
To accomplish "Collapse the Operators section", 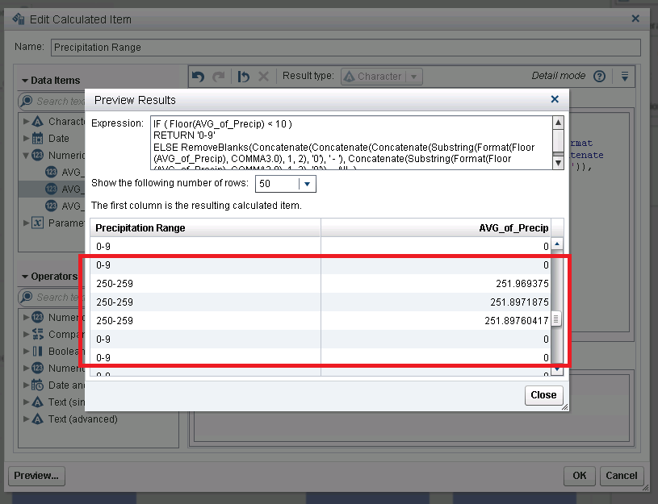I will click(x=25, y=277).
